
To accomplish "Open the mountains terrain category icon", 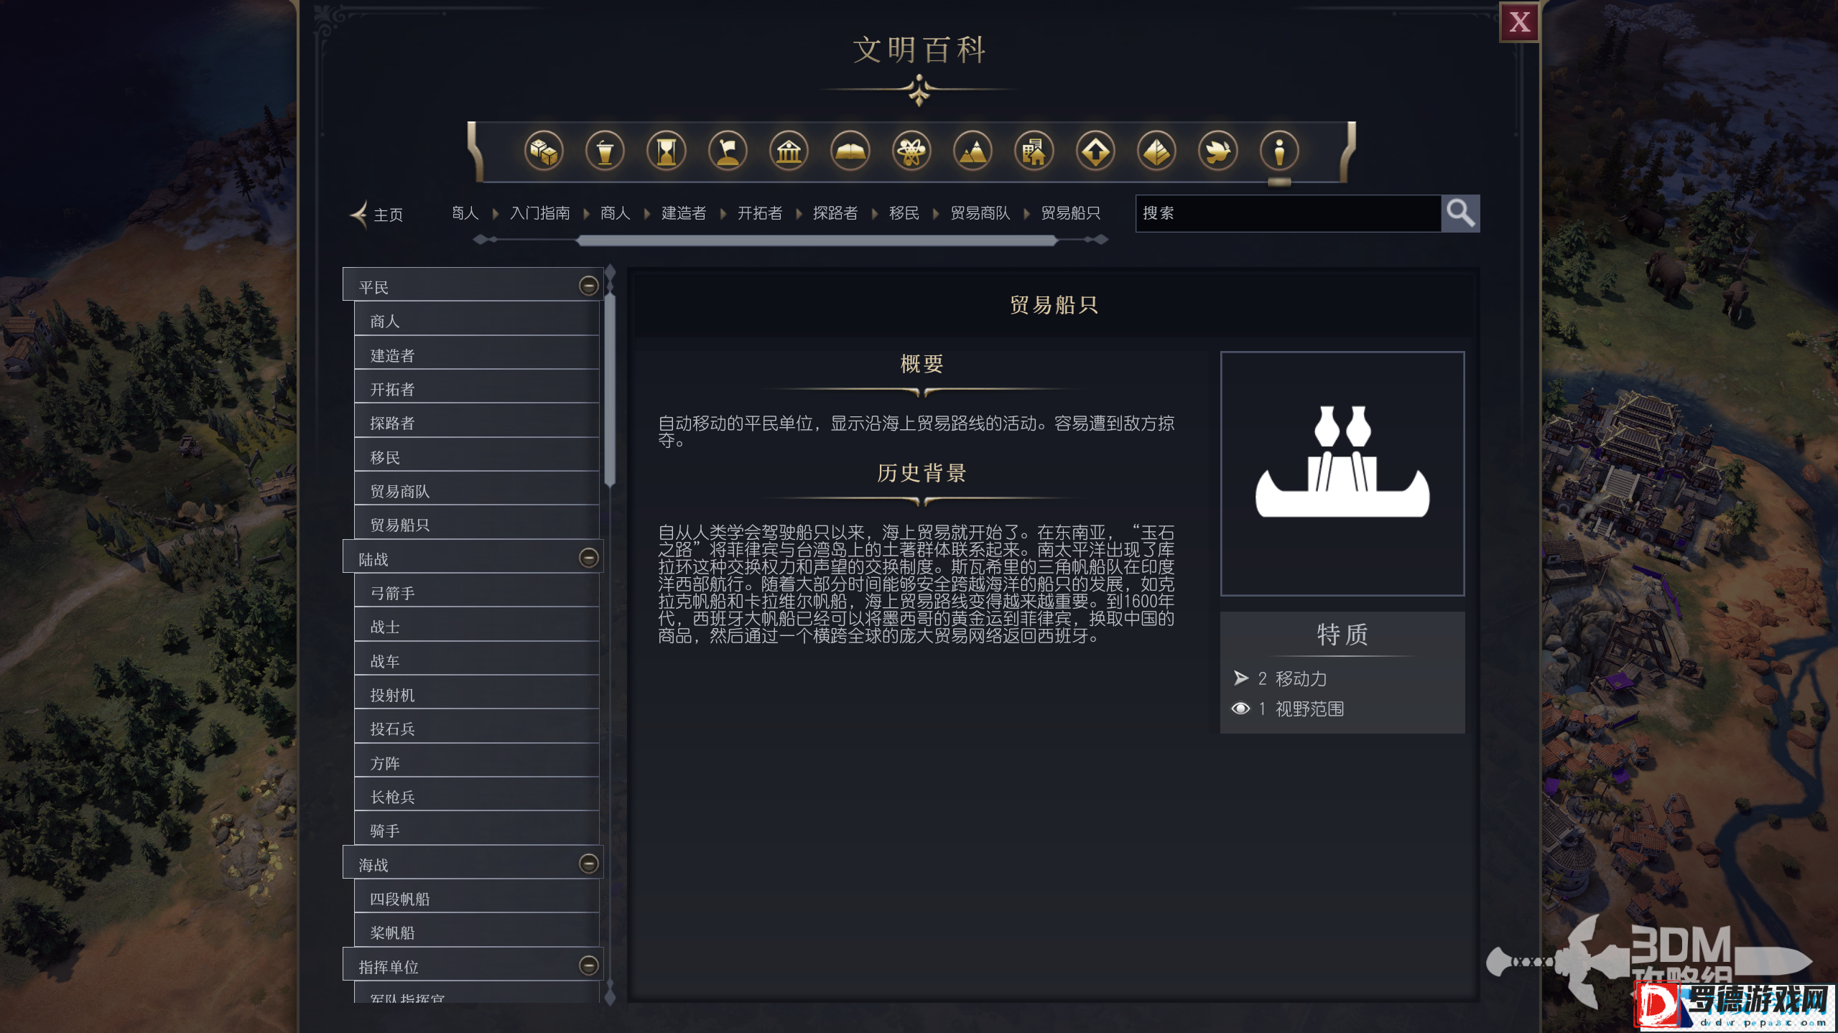I will point(973,151).
